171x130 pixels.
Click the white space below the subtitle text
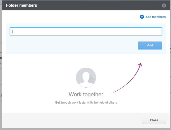[86, 109]
